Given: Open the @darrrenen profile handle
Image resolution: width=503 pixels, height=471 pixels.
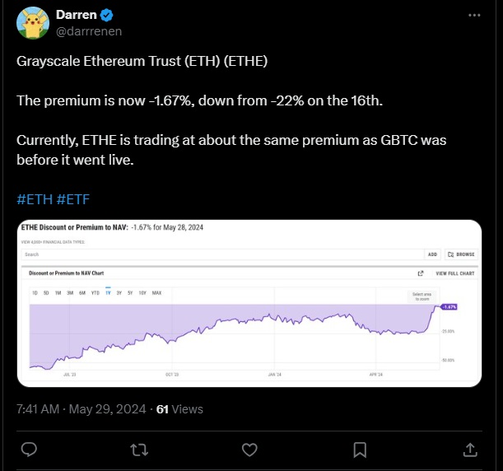Looking at the screenshot, I should pos(89,31).
